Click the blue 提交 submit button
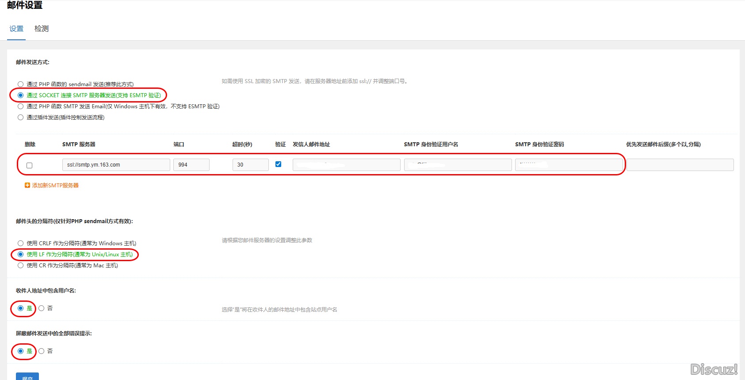Screen dimensions: 745x380 click(27, 376)
